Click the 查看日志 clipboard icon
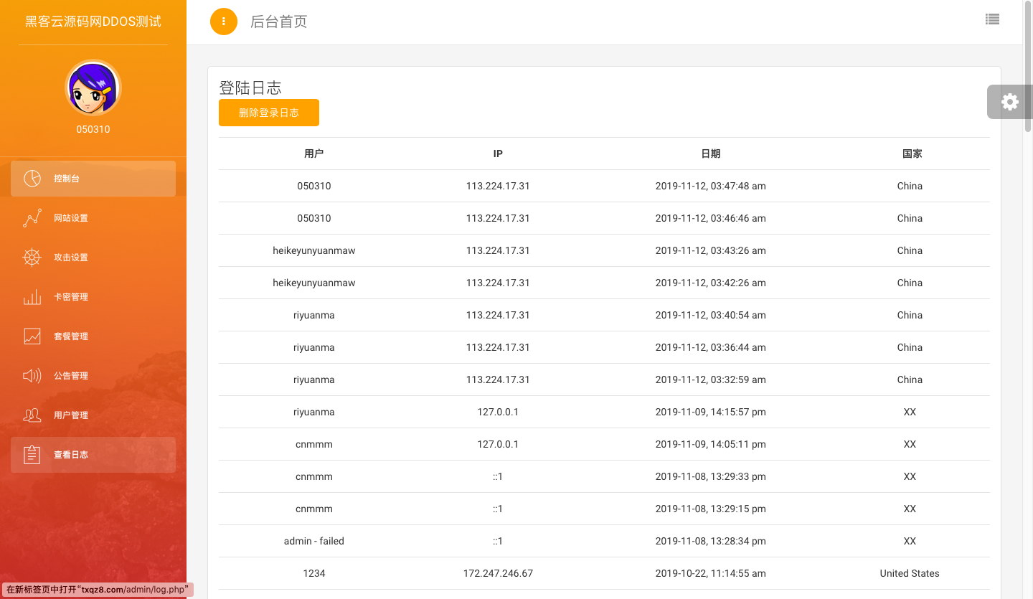 32,455
